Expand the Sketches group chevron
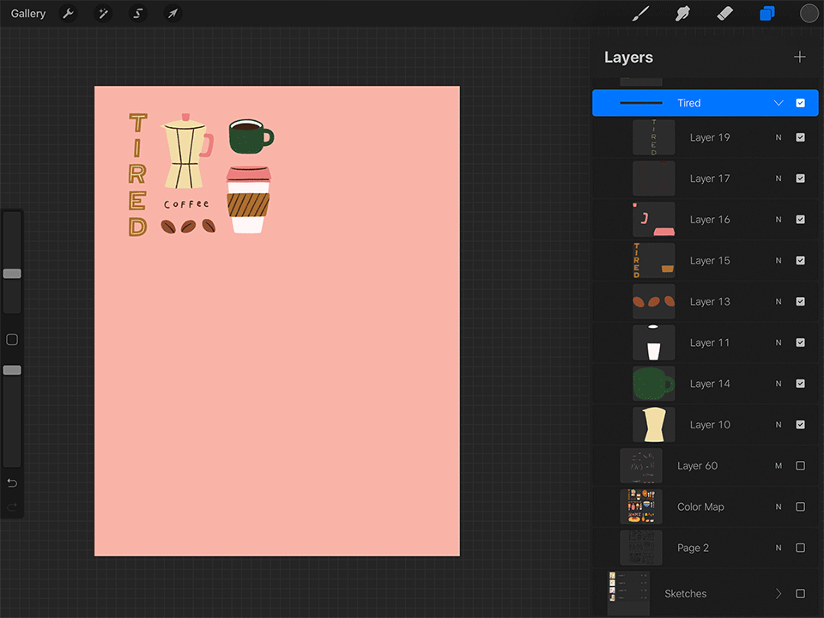The image size is (824, 618). [x=779, y=593]
